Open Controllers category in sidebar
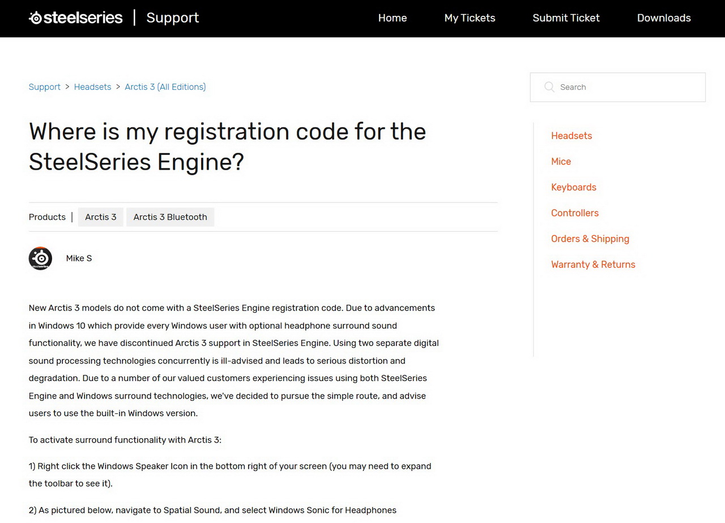 click(575, 213)
